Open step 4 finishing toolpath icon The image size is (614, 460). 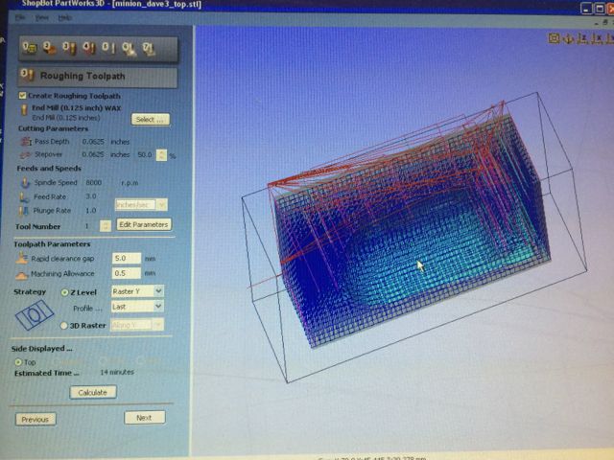pos(89,48)
